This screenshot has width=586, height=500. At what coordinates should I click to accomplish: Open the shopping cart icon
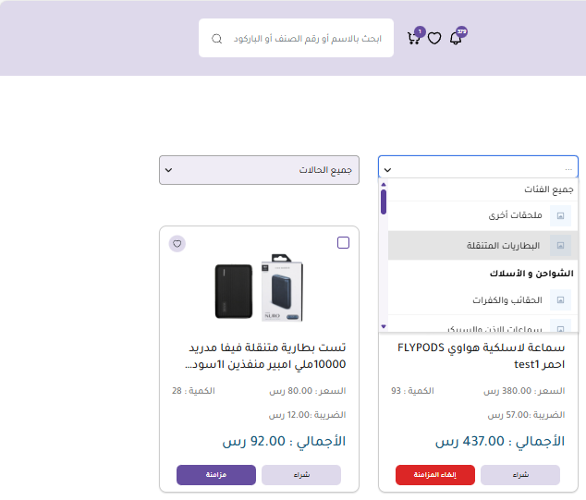click(413, 39)
